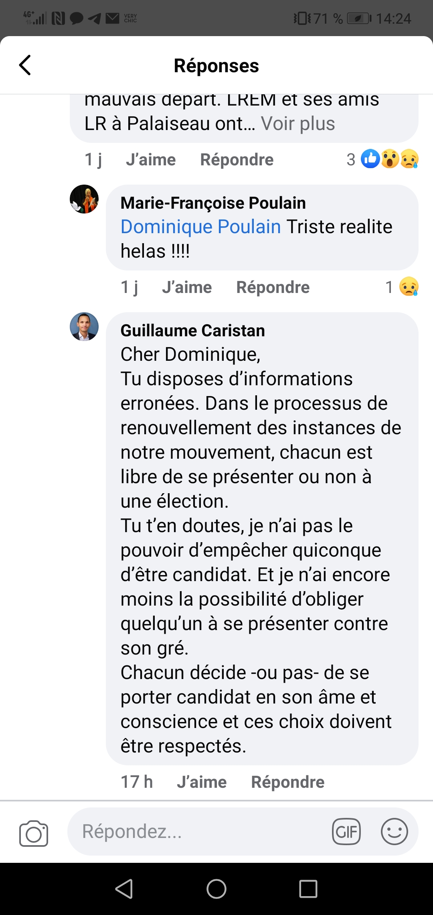Open Android recent apps square button
Viewport: 433px width, 915px height.
308,889
